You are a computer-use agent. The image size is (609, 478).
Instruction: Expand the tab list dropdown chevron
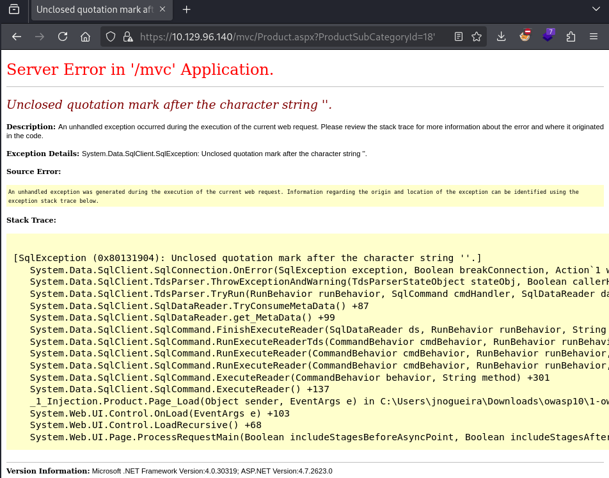pyautogui.click(x=596, y=10)
